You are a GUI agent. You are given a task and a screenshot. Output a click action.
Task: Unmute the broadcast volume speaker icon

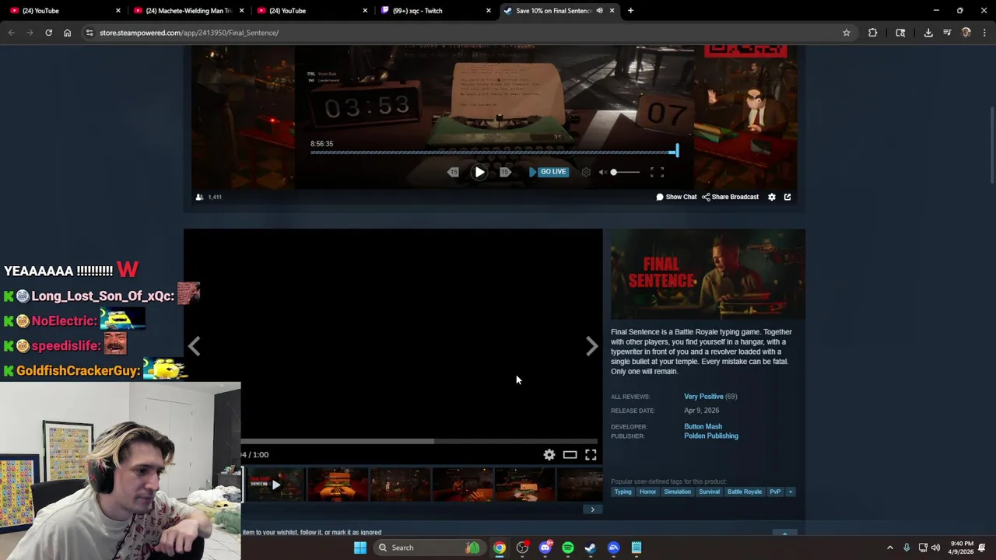tap(602, 172)
